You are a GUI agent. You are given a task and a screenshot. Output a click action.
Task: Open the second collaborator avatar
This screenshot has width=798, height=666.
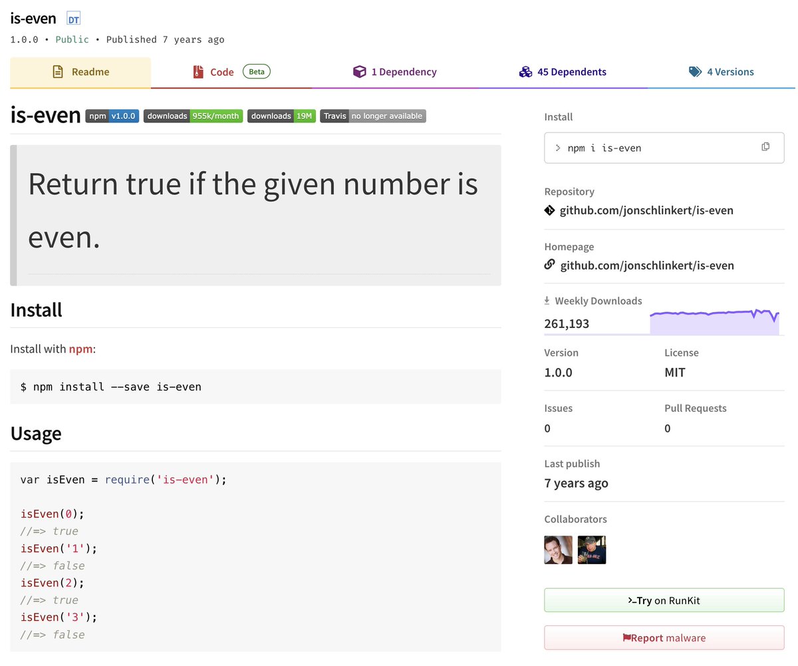point(592,550)
